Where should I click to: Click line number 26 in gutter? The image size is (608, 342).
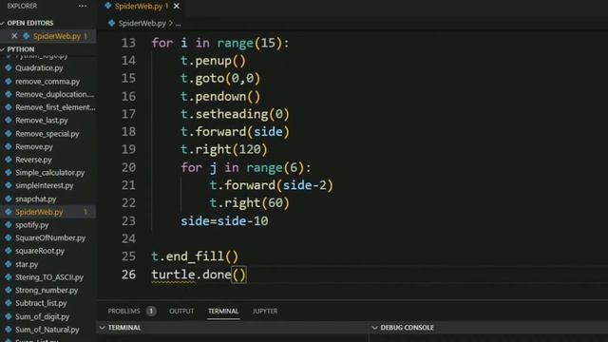pos(129,275)
